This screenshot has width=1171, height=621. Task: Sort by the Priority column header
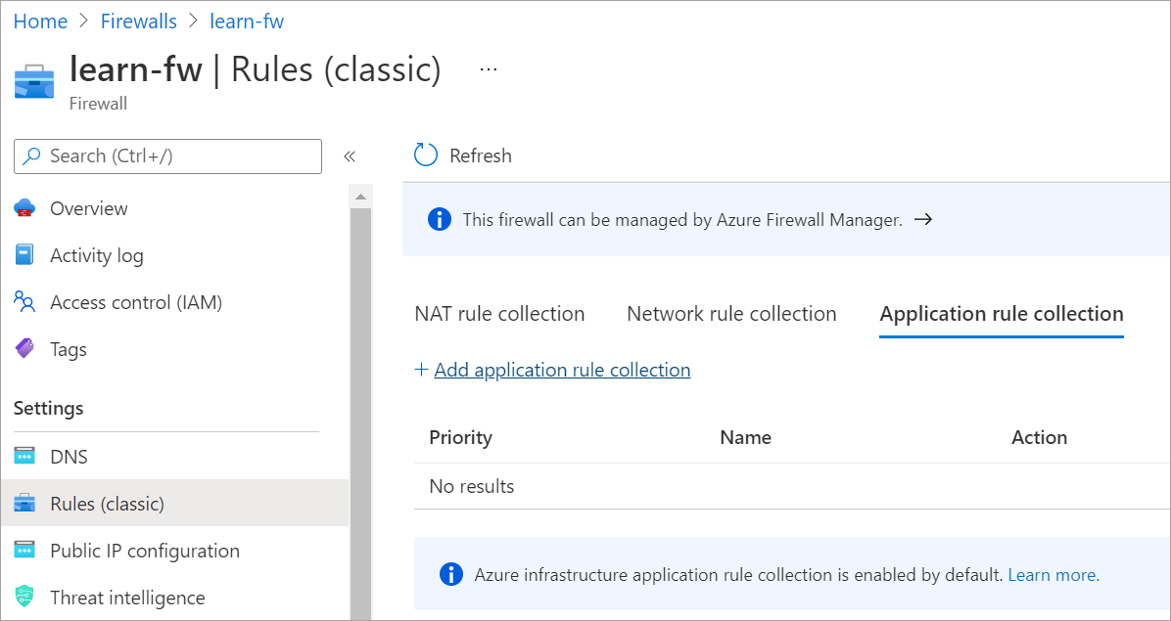(460, 437)
